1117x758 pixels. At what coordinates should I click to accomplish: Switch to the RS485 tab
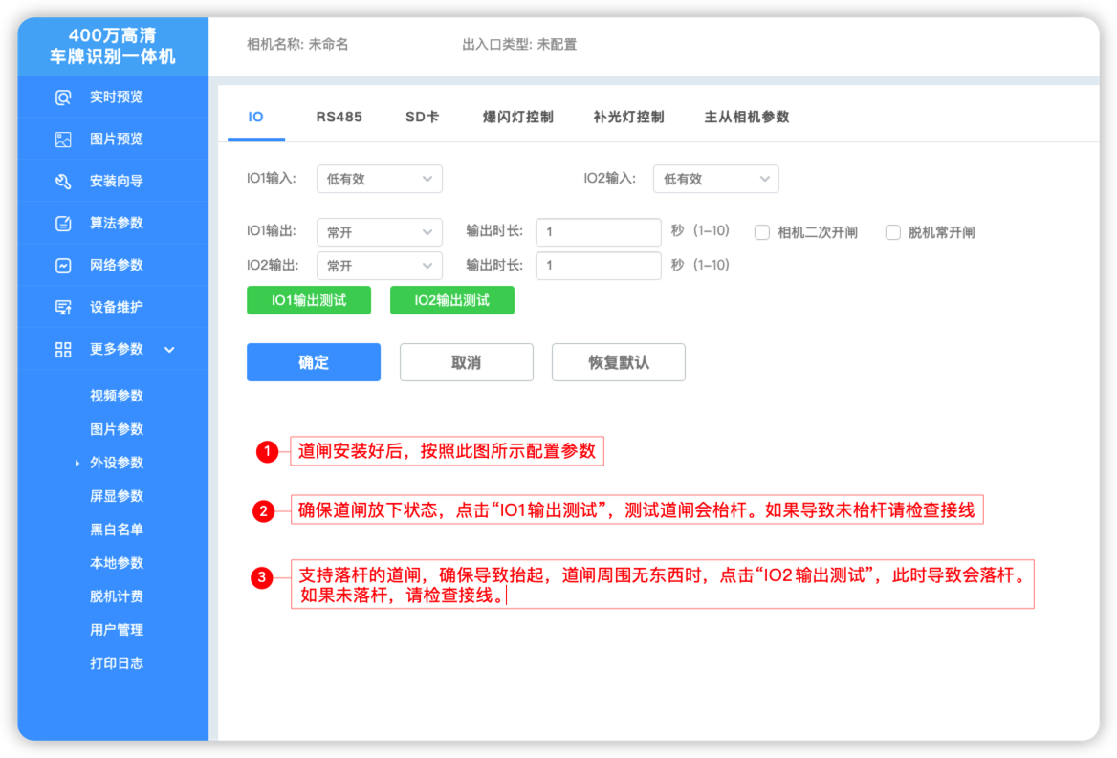[339, 117]
